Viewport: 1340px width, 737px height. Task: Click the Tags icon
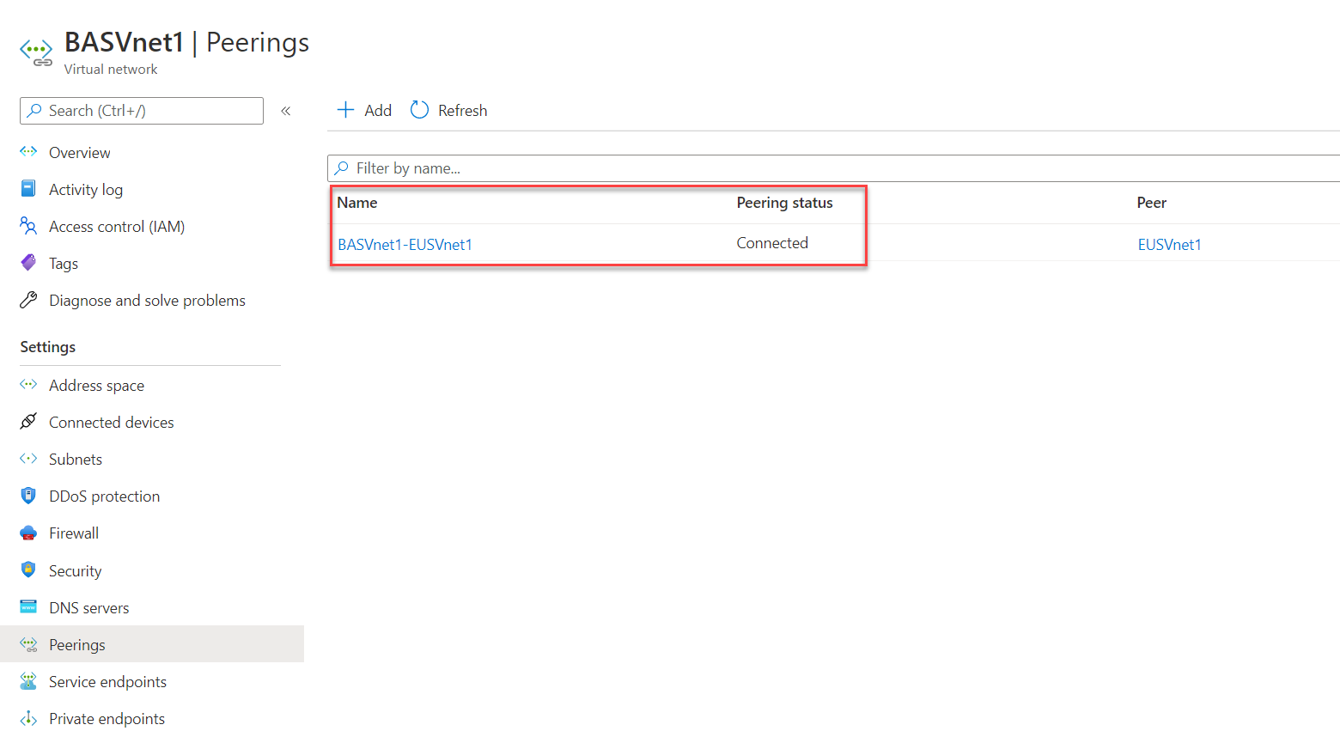click(x=28, y=263)
